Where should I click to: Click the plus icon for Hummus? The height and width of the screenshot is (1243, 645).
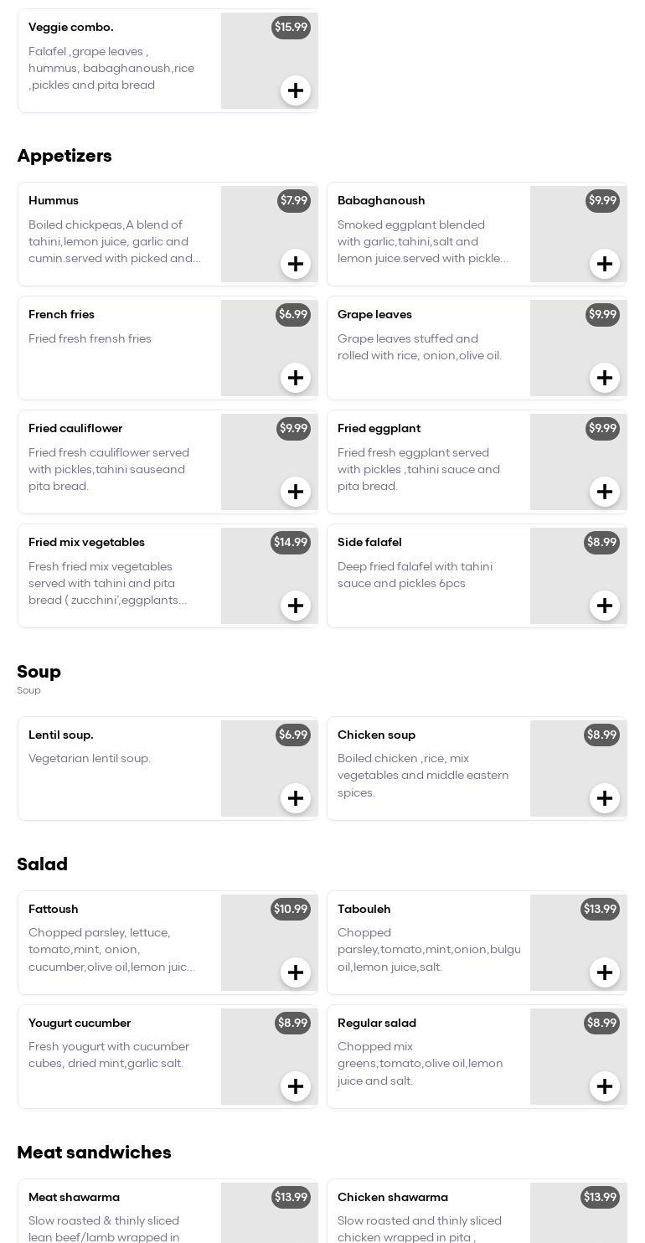tap(296, 264)
